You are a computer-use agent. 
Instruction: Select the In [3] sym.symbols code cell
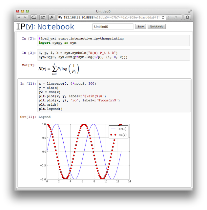point(114,55)
